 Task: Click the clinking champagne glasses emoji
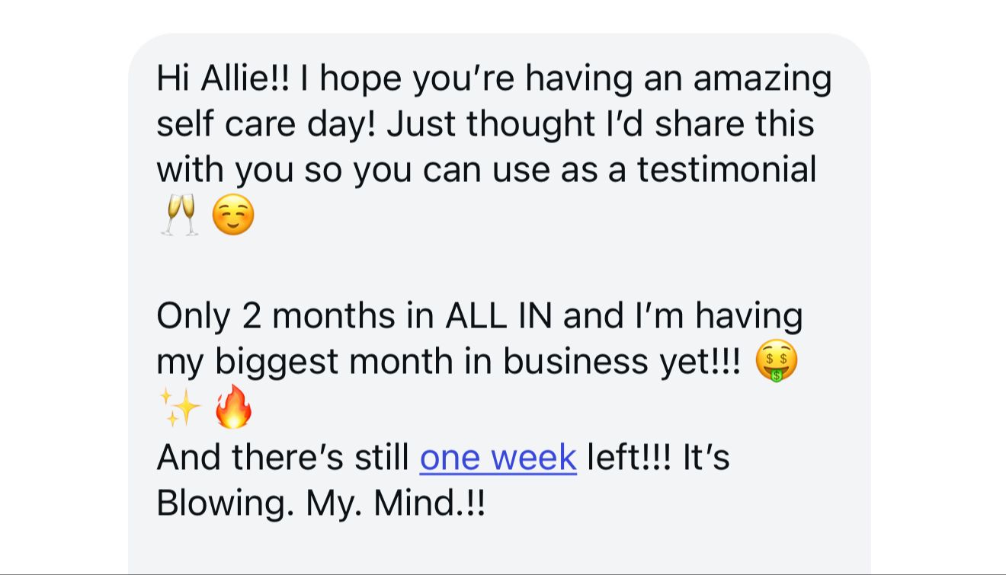(180, 215)
